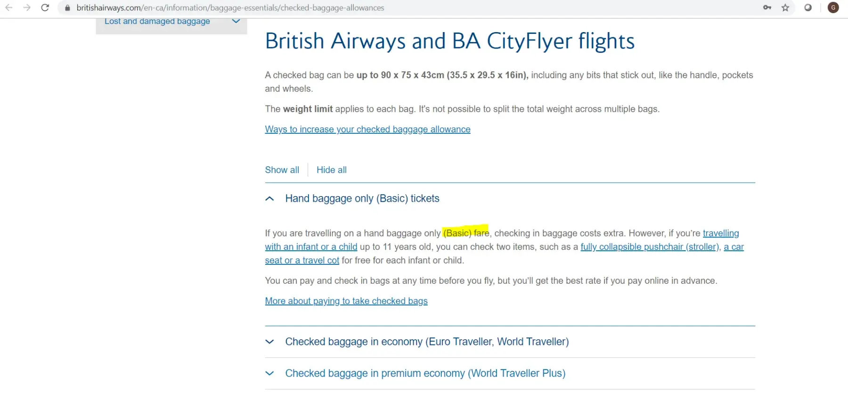Bookmark this page with the star
848x394 pixels.
tap(785, 8)
